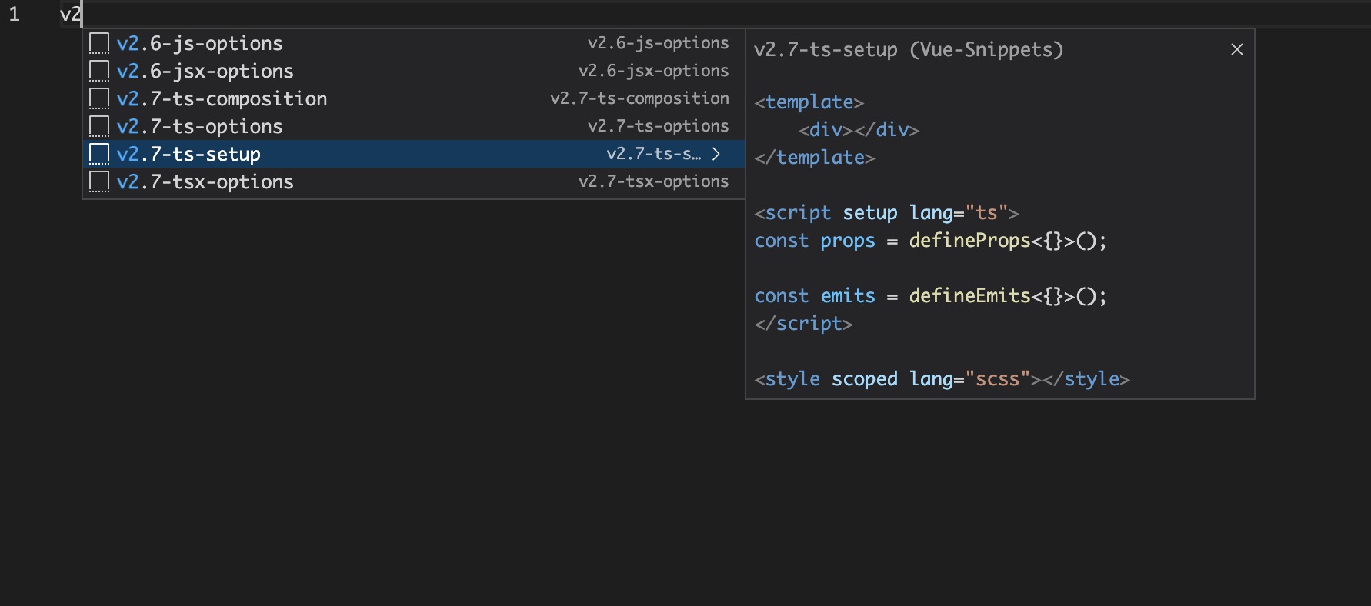This screenshot has width=1371, height=606.
Task: Click snippet icon beside v2.7-ts-setup
Action: click(99, 155)
